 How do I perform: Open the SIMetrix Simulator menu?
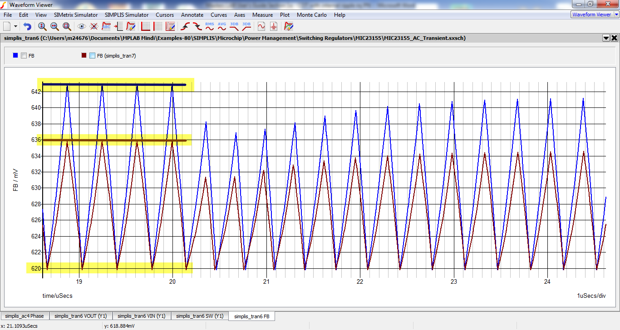click(x=76, y=15)
